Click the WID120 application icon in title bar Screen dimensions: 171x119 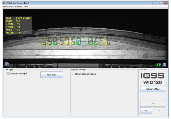(x=4, y=3)
